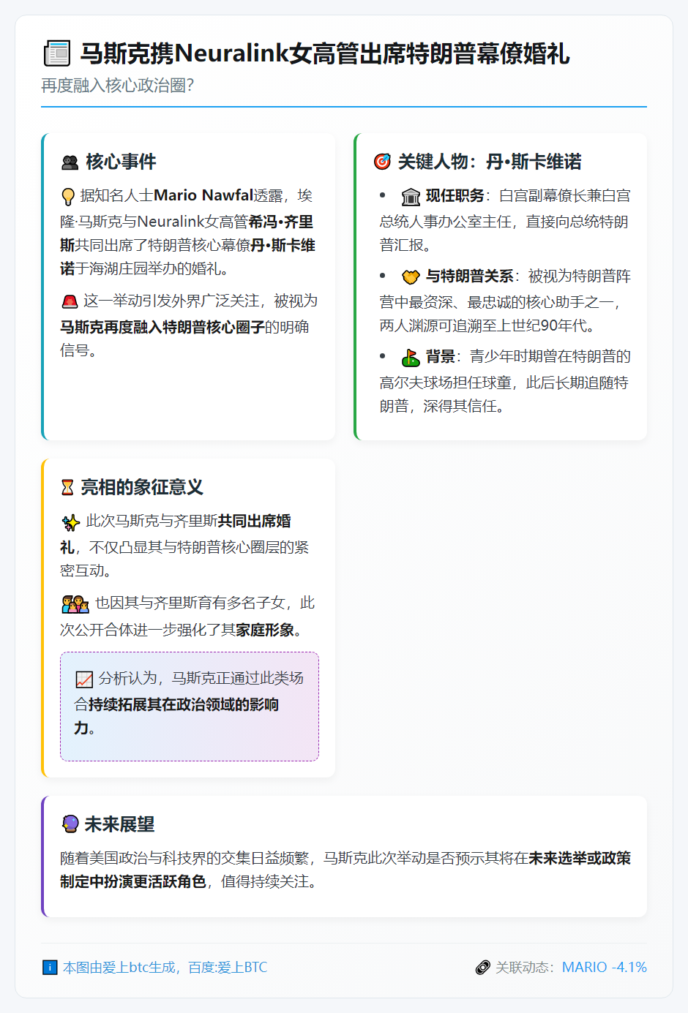Click the target icon beside 关键人物
688x1013 pixels.
(x=382, y=162)
